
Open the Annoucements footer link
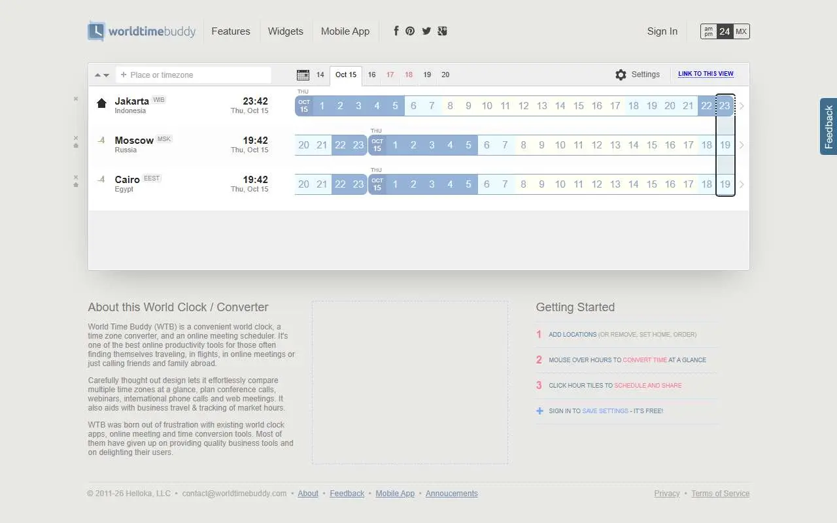[x=452, y=494]
